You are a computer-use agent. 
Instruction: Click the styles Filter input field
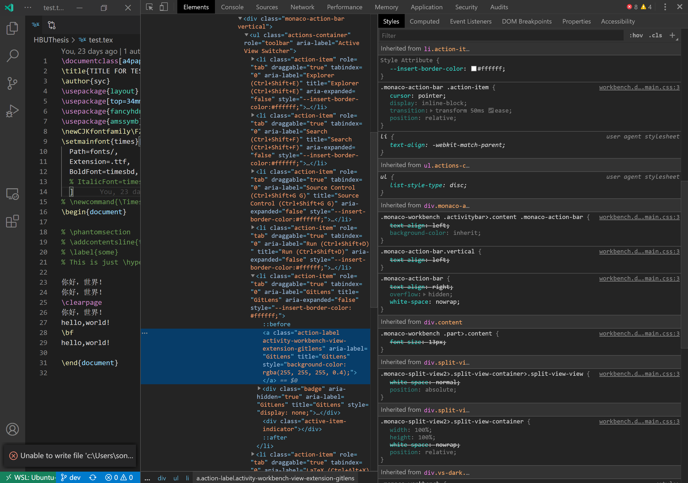500,35
